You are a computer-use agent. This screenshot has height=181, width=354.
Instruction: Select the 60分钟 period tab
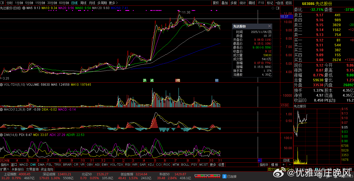click(64, 3)
